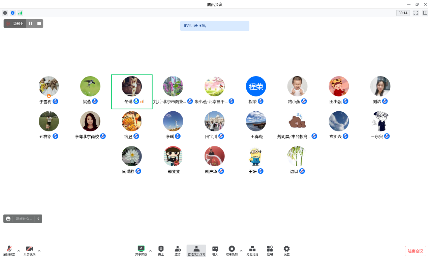Open 分组讨论 breakout rooms
This screenshot has height=257, width=428.
(x=252, y=251)
